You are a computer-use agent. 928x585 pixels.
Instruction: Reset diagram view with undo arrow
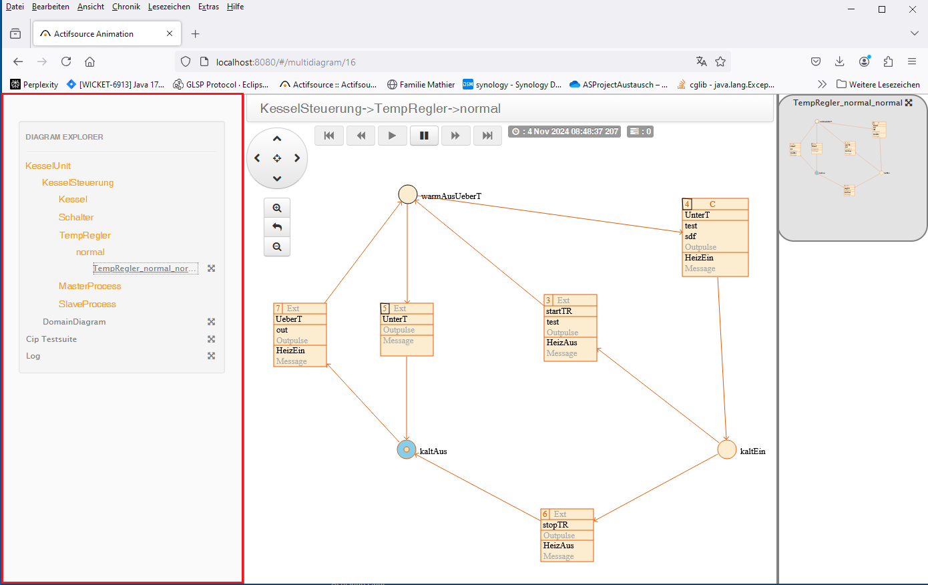point(277,228)
